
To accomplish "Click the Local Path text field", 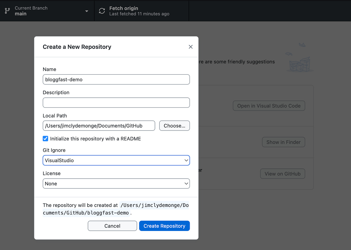I will 99,126.
